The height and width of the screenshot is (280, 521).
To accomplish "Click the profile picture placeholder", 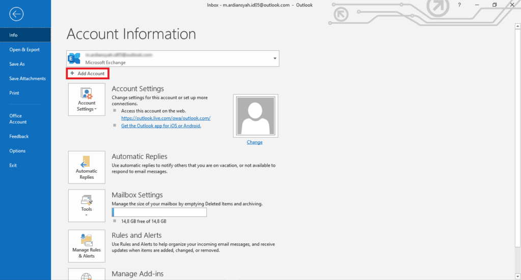I will pyautogui.click(x=255, y=115).
